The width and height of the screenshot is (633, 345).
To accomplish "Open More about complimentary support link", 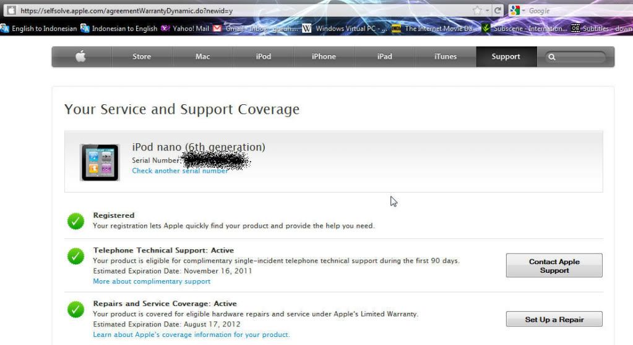I will 152,281.
